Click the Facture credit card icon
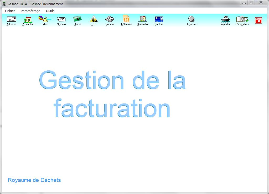 [x=159, y=19]
